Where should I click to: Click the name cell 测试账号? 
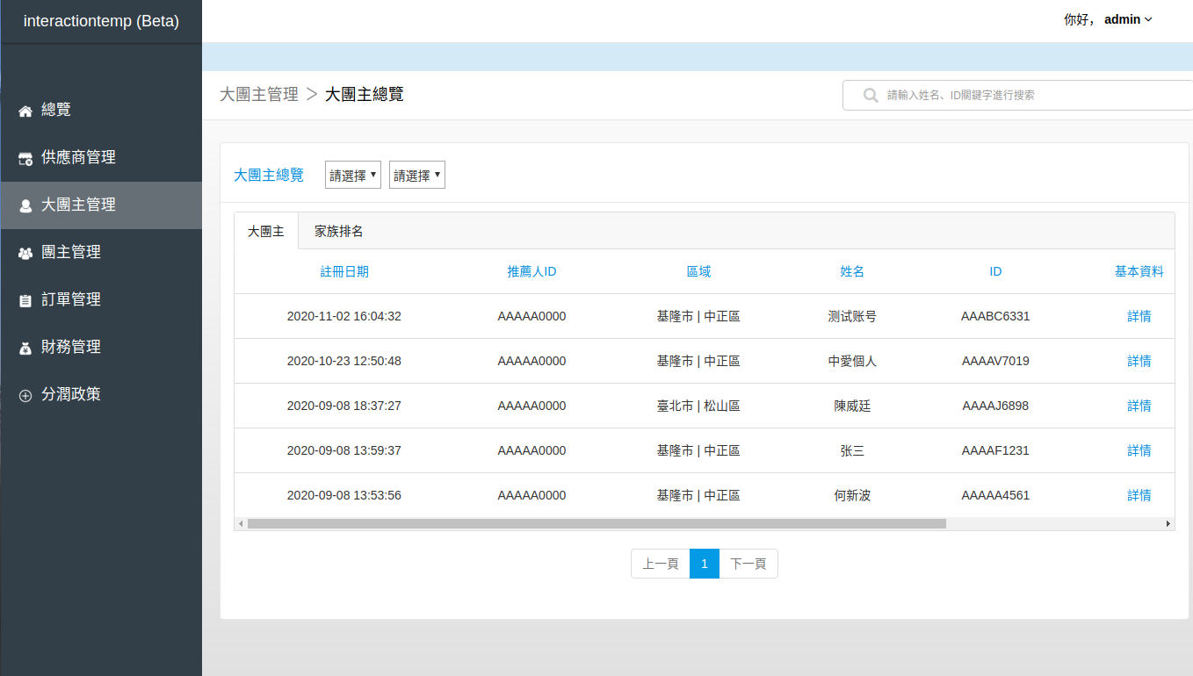click(852, 316)
